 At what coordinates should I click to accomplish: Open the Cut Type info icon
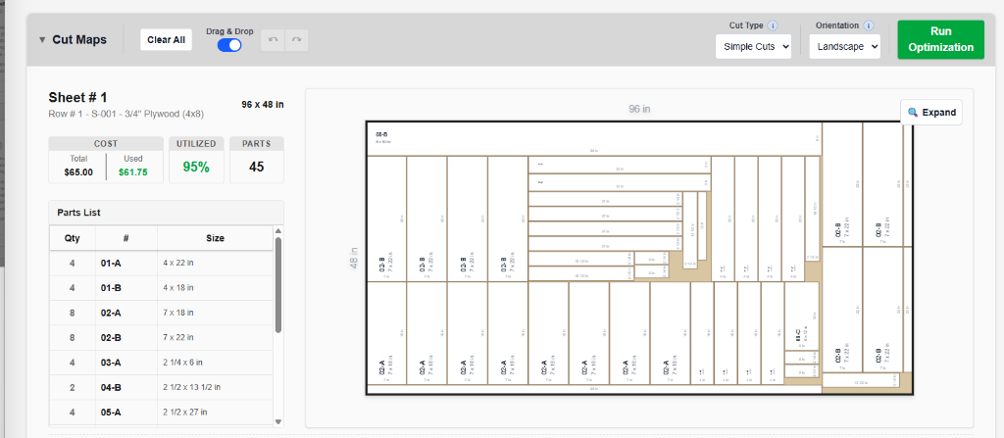(x=773, y=26)
